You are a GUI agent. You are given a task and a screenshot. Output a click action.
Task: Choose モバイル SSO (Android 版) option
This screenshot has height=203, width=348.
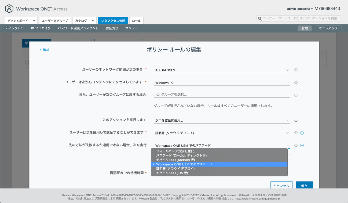coord(219,160)
